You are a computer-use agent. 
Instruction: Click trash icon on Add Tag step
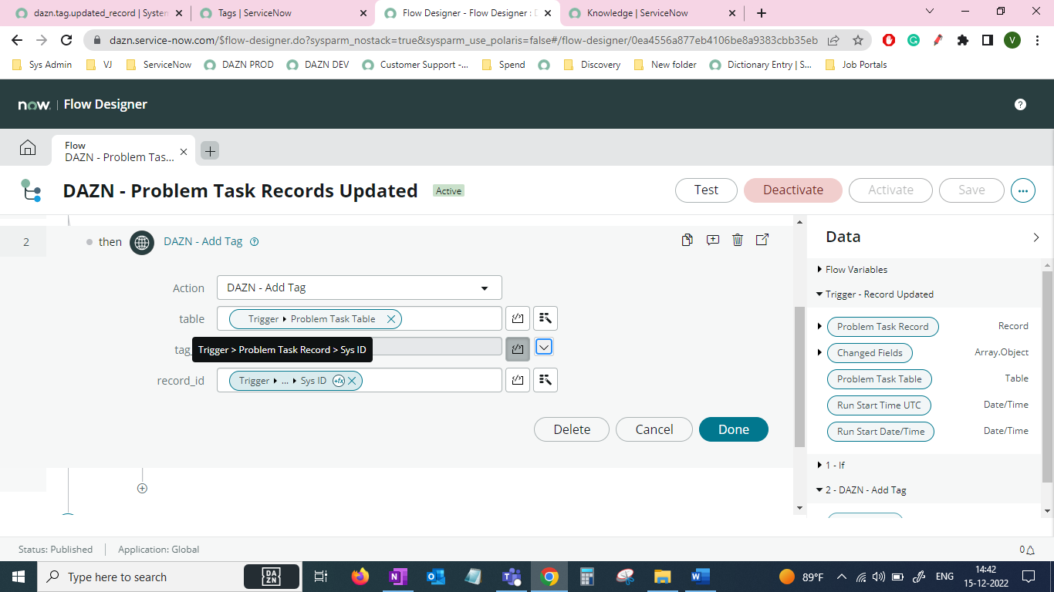click(x=738, y=240)
